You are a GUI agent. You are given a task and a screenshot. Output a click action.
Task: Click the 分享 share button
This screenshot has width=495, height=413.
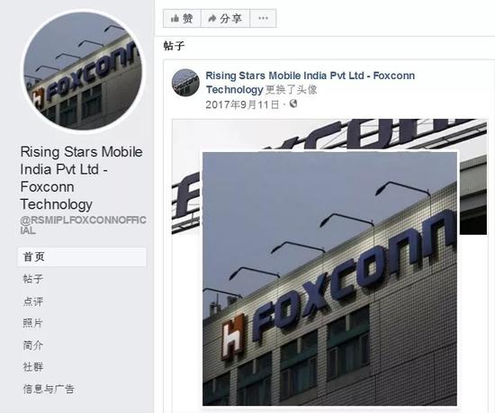(225, 19)
